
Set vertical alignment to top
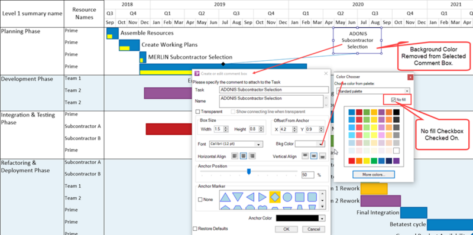click(x=305, y=156)
